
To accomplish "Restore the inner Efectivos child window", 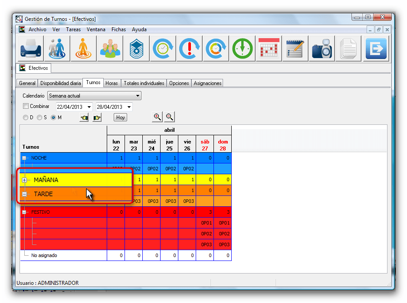I will click(x=379, y=29).
